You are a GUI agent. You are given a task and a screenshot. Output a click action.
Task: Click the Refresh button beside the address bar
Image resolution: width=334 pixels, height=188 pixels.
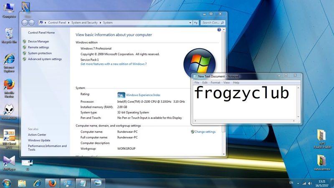[x=196, y=23]
